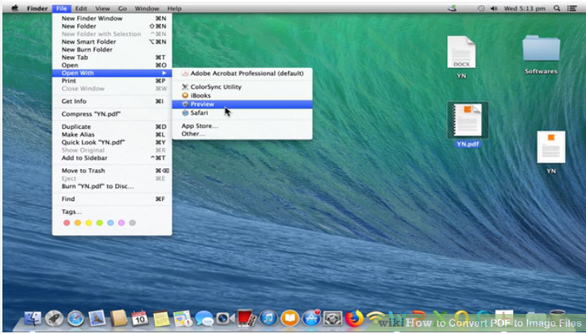
Task: Open the Softwares folder on desktop
Action: tap(541, 50)
